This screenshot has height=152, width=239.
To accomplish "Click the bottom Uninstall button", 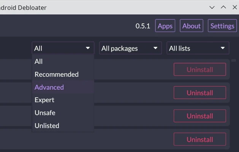I will tap(199, 139).
